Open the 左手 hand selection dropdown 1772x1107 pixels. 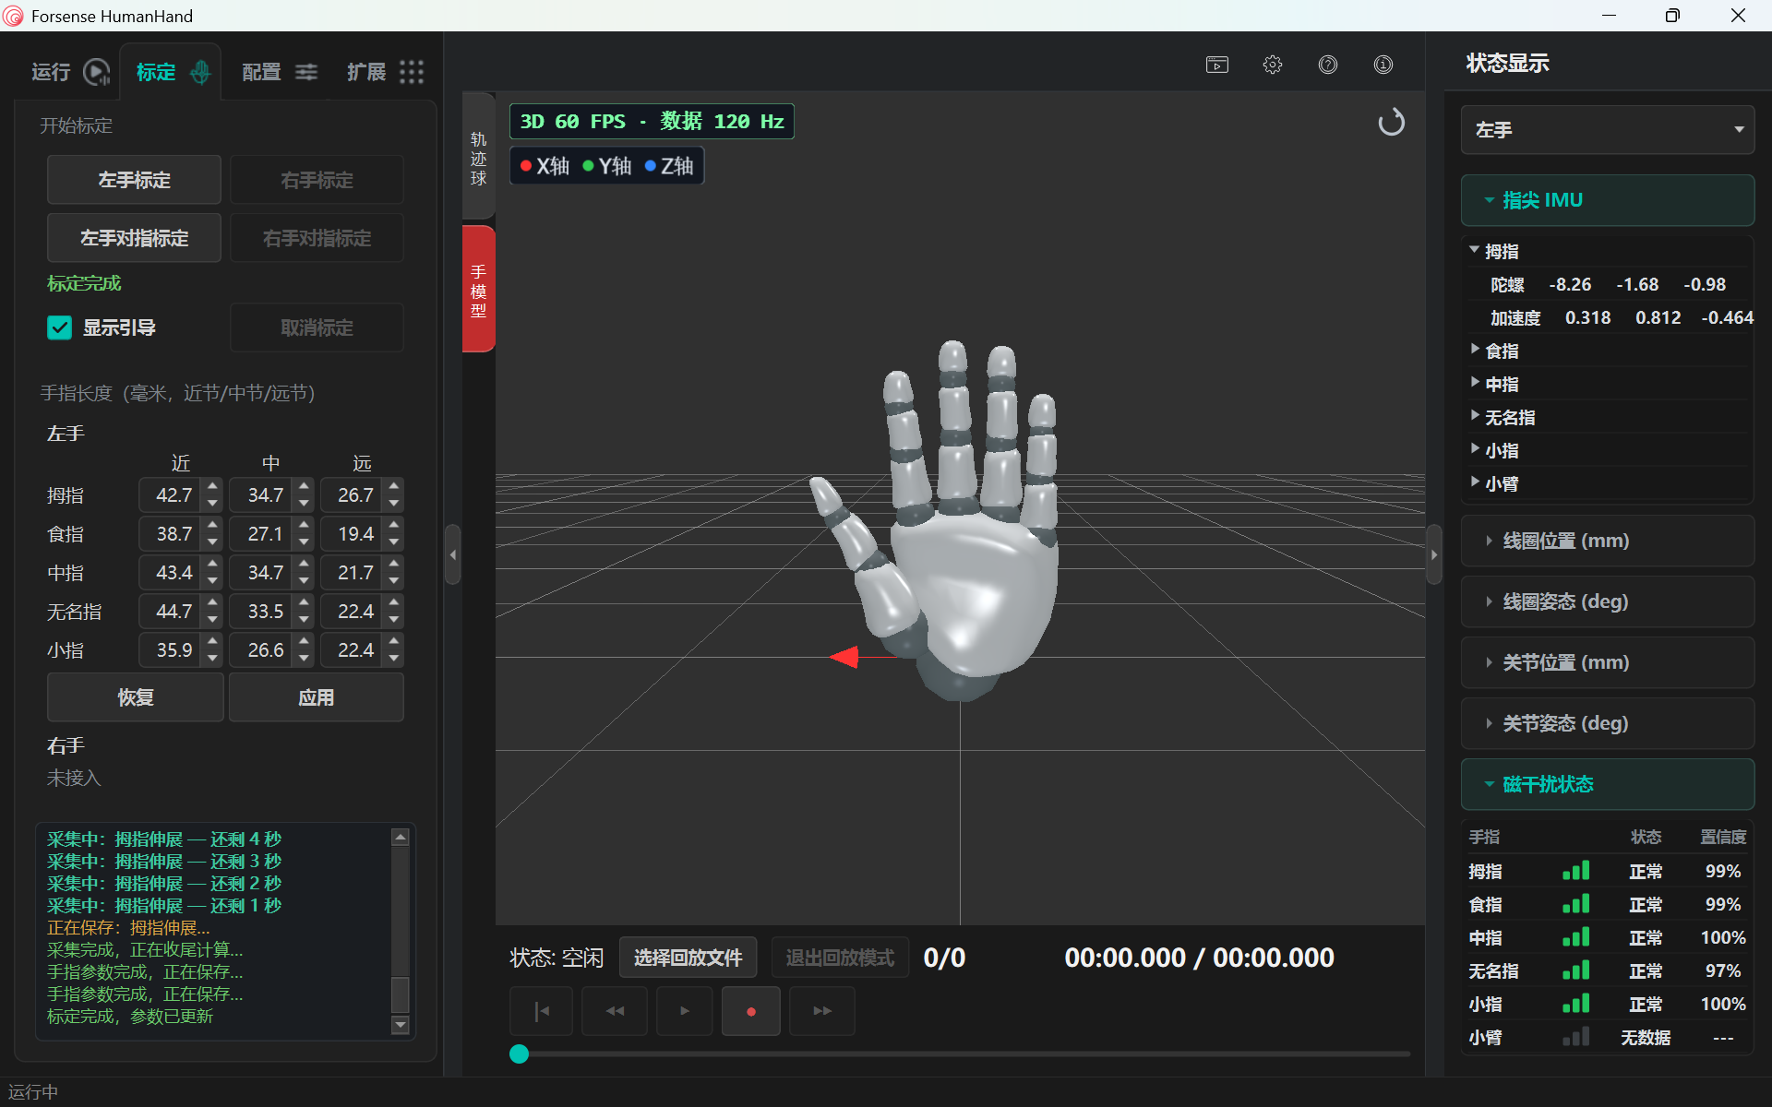tap(1607, 130)
